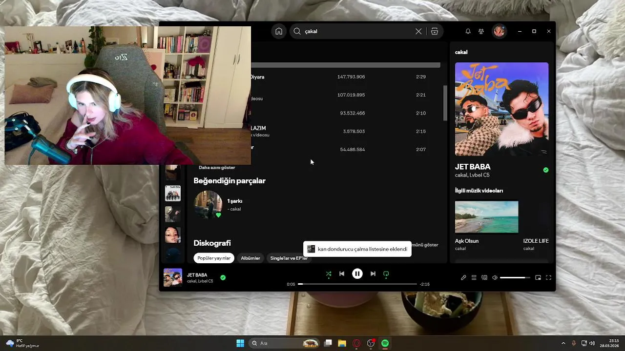The width and height of the screenshot is (625, 351).
Task: Adjust the volume slider
Action: [515, 278]
